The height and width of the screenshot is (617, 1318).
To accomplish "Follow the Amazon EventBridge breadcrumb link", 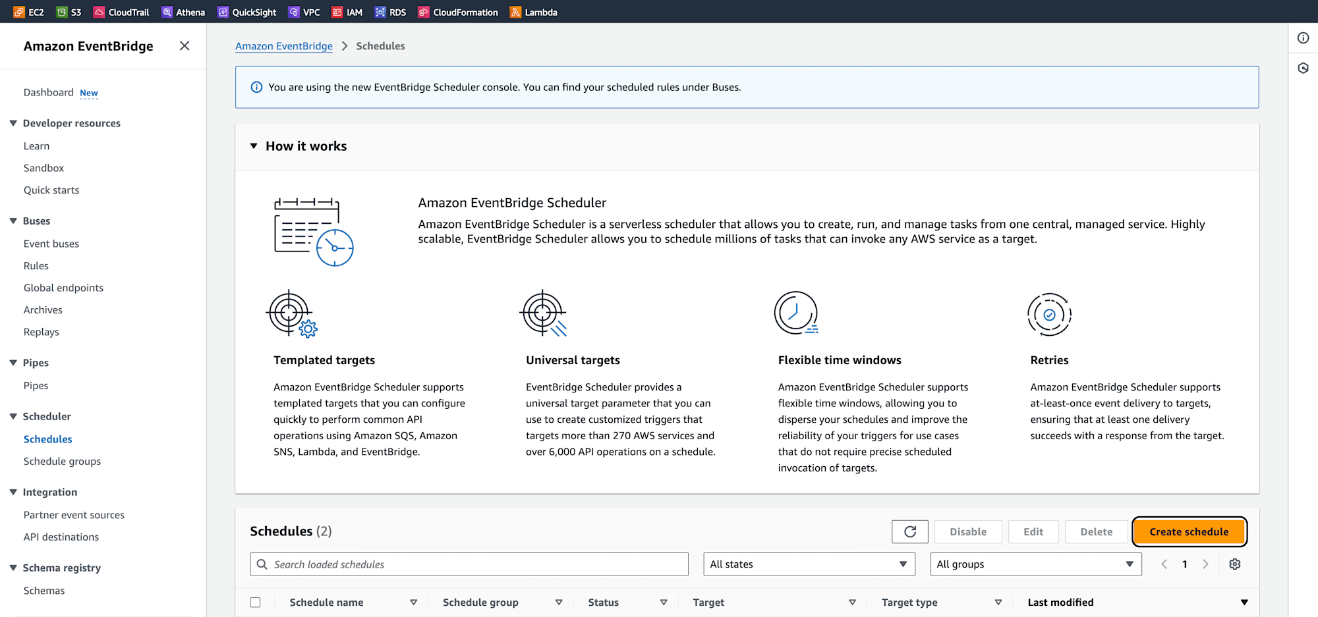I will (x=284, y=46).
